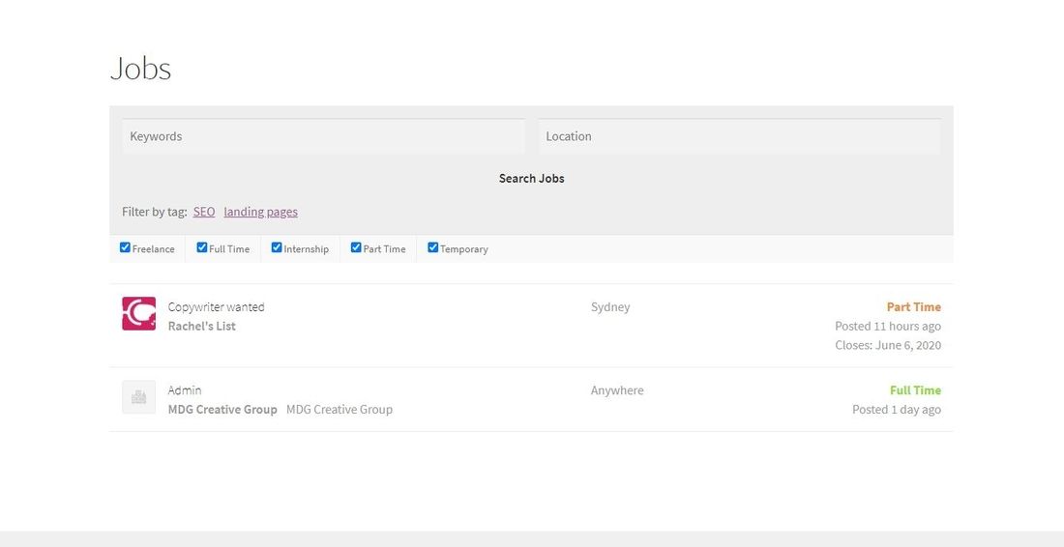The height and width of the screenshot is (547, 1064).
Task: Filter jobs by the SEO tag
Action: [203, 212]
